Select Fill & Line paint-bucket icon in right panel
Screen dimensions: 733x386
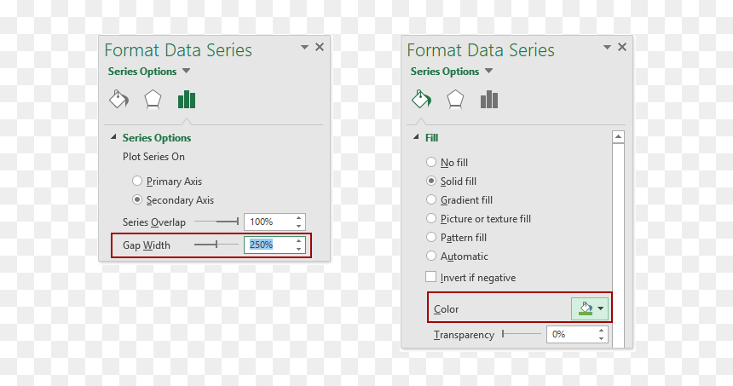pos(421,99)
